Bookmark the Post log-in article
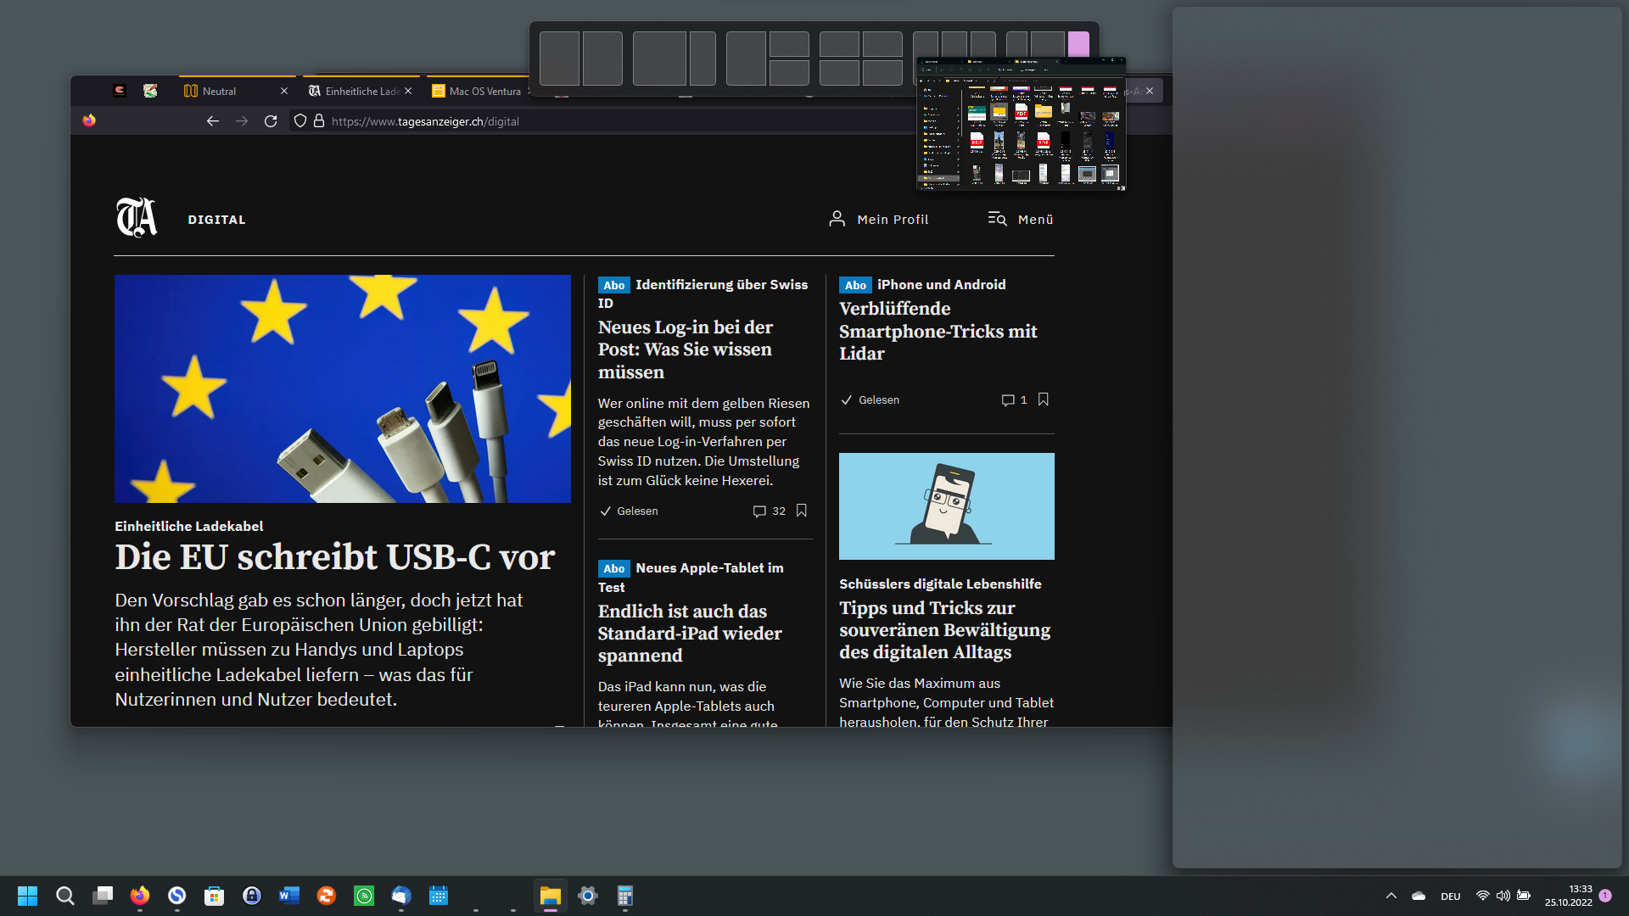This screenshot has height=916, width=1629. pos(802,511)
